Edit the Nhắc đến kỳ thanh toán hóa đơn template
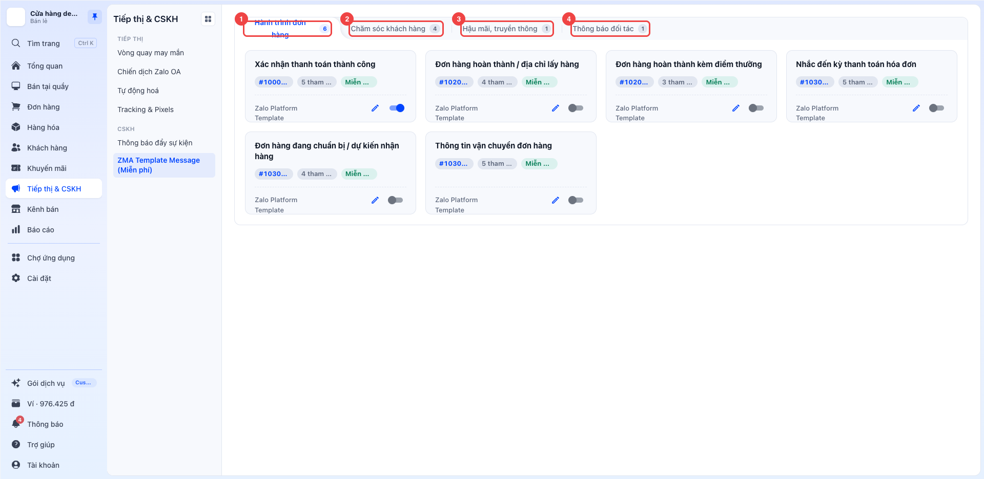The width and height of the screenshot is (984, 479). (916, 108)
